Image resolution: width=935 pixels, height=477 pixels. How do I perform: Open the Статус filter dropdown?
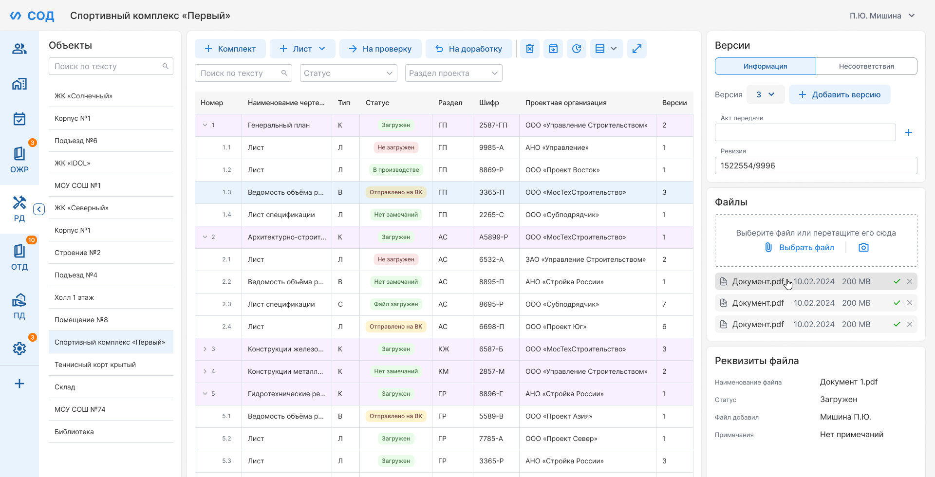point(349,73)
